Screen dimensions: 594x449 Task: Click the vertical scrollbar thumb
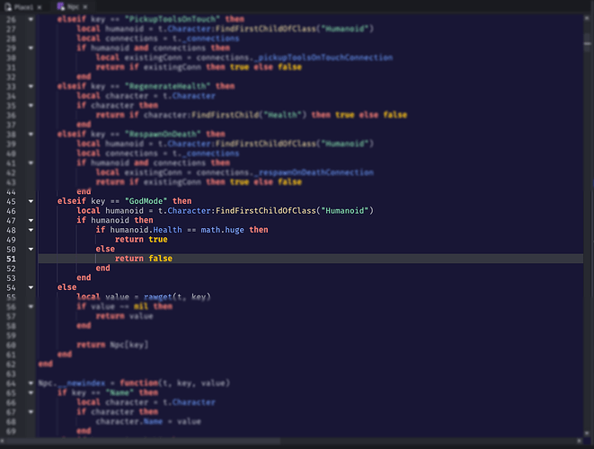coord(588,44)
